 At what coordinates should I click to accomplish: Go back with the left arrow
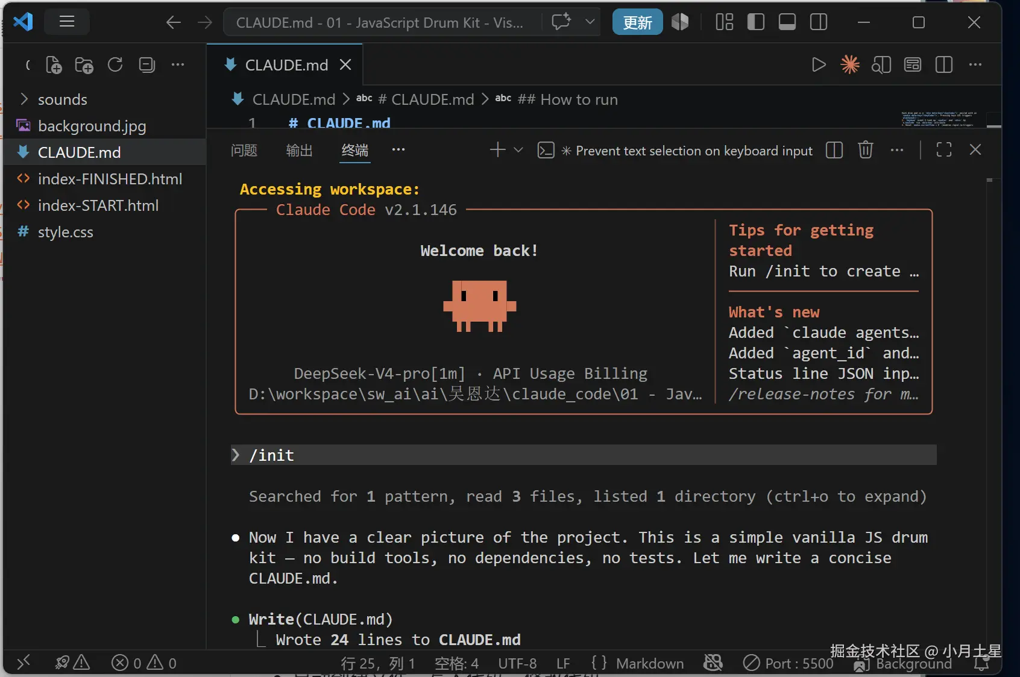(174, 22)
